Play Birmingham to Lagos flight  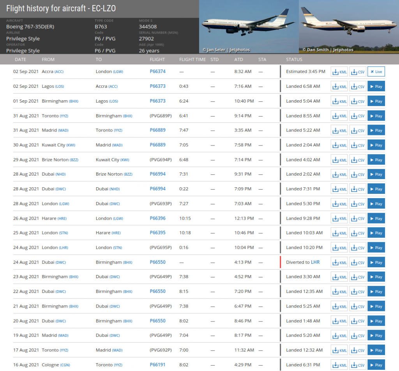click(376, 101)
